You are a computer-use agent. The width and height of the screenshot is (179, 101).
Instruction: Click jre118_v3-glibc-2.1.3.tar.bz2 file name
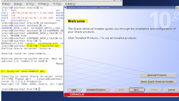tap(32, 18)
